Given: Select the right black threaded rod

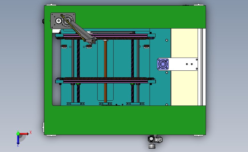Looking at the screenshot, I should (132, 71).
